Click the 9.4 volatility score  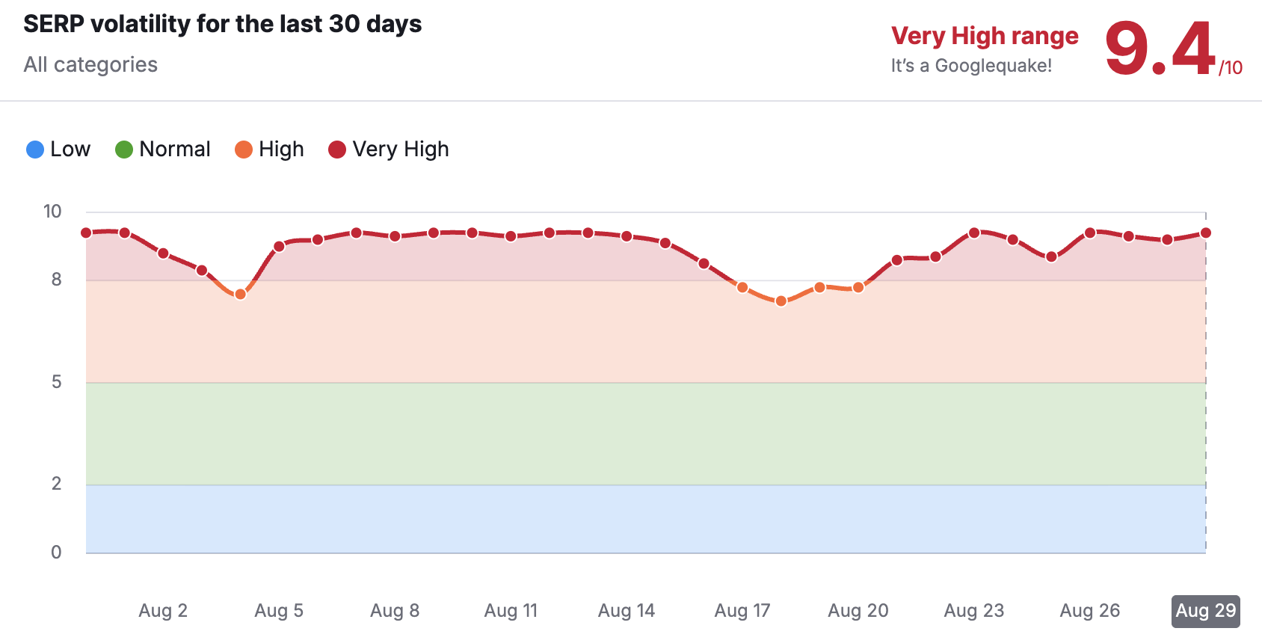[1160, 49]
